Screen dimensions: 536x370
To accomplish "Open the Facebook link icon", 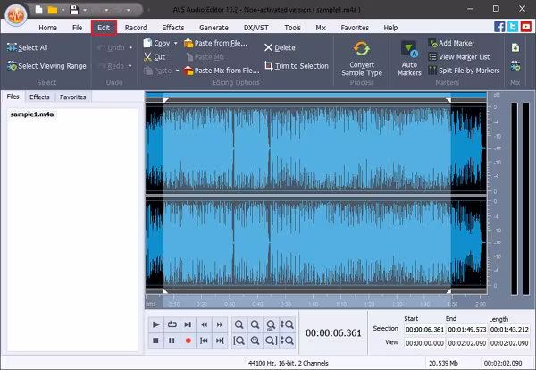I will click(499, 28).
